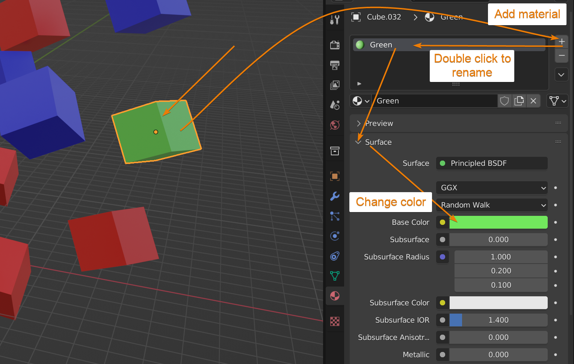The width and height of the screenshot is (574, 364).
Task: Switch to World properties globe icon
Action: click(335, 125)
